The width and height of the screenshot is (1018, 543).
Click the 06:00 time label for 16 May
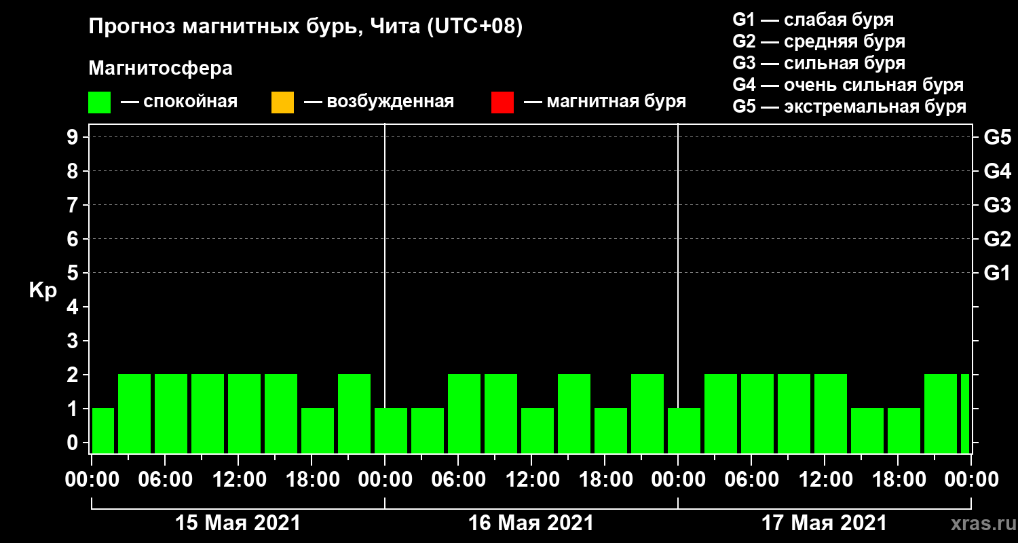(458, 479)
